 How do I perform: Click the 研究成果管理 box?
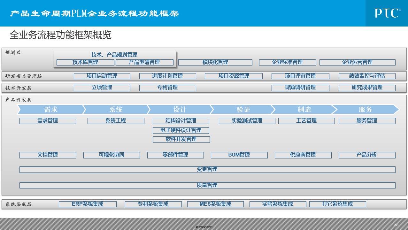click(x=367, y=88)
